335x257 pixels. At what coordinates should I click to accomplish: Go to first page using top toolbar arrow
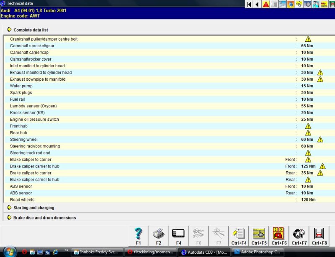tap(249, 4)
